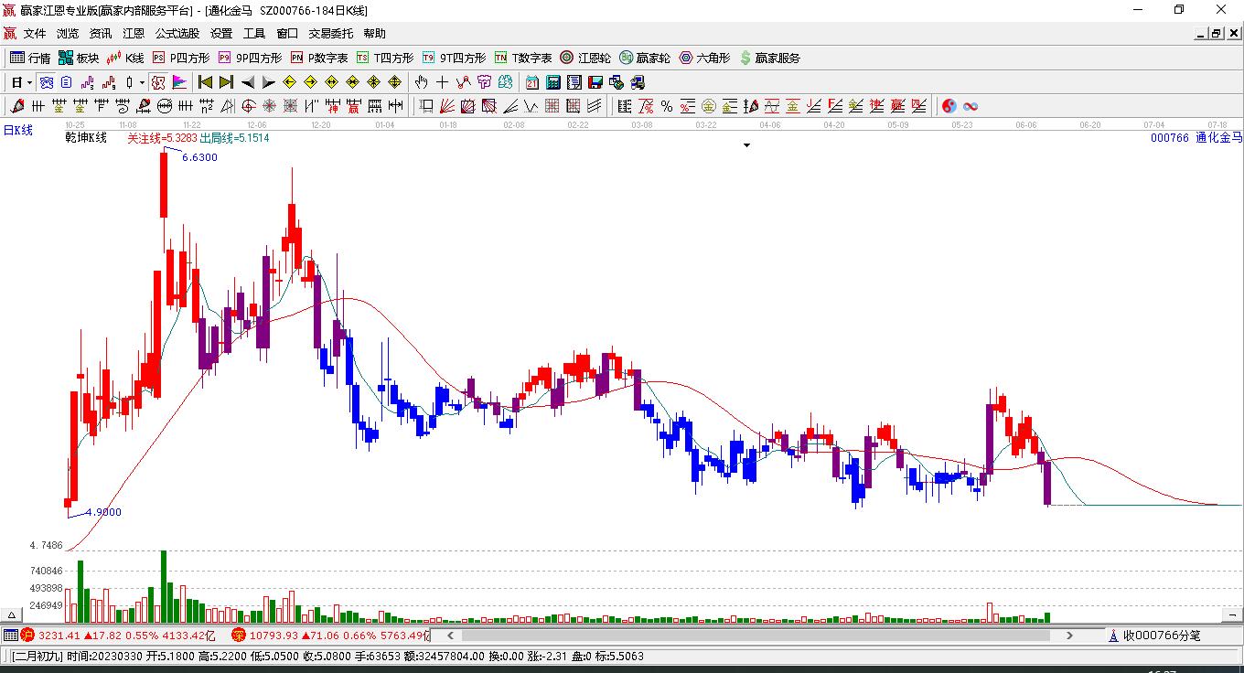Viewport: 1244px width, 673px height.
Task: Open the P四方形 tool
Action: [180, 58]
